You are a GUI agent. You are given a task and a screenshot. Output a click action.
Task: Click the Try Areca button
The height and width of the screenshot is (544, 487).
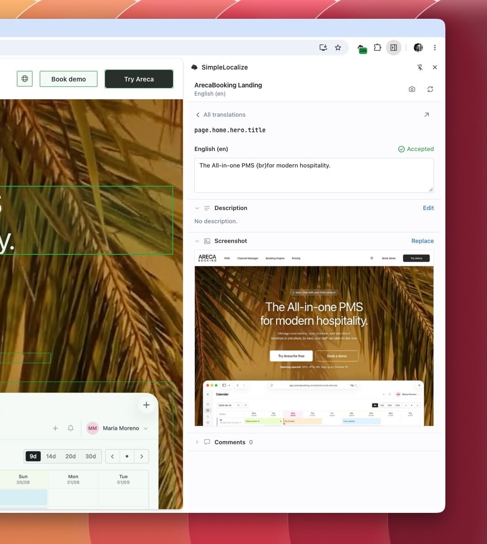[139, 79]
